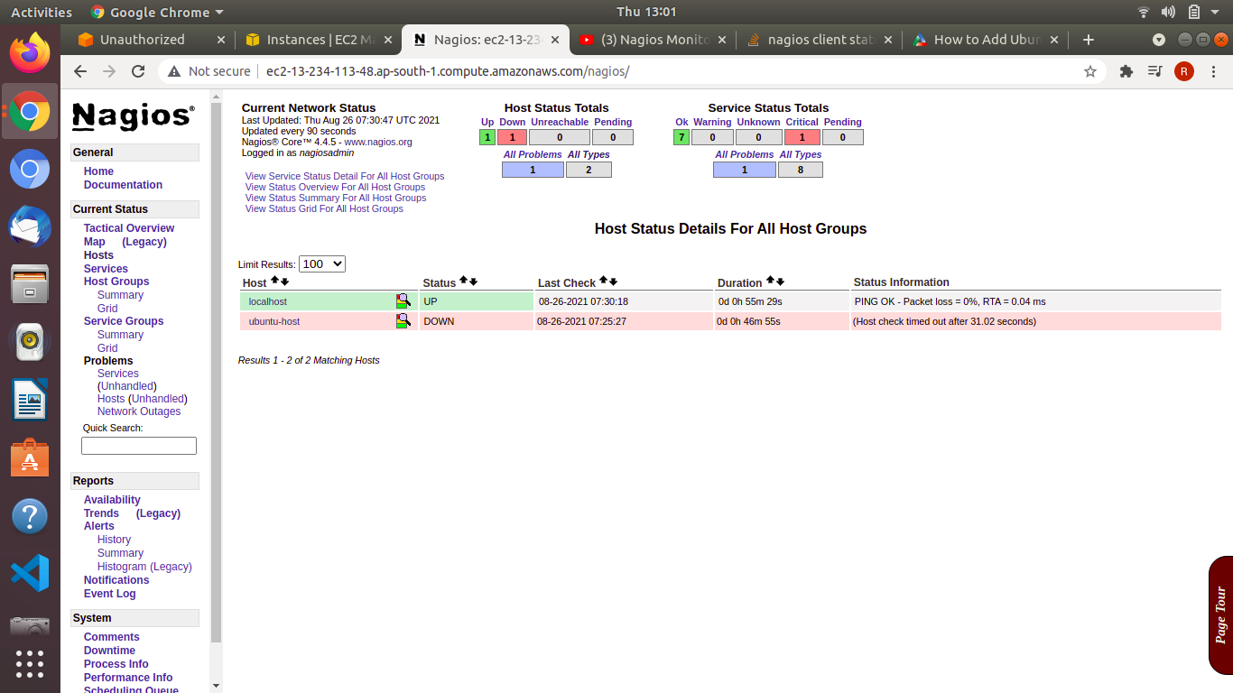This screenshot has width=1233, height=693.
Task: Sort Host column ascending arrow
Action: pyautogui.click(x=274, y=282)
